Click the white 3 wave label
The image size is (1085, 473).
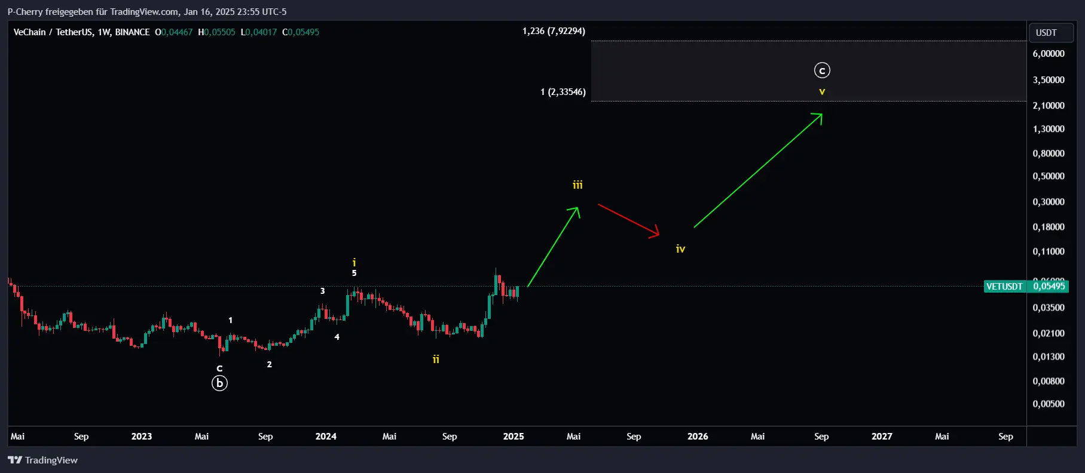[322, 291]
